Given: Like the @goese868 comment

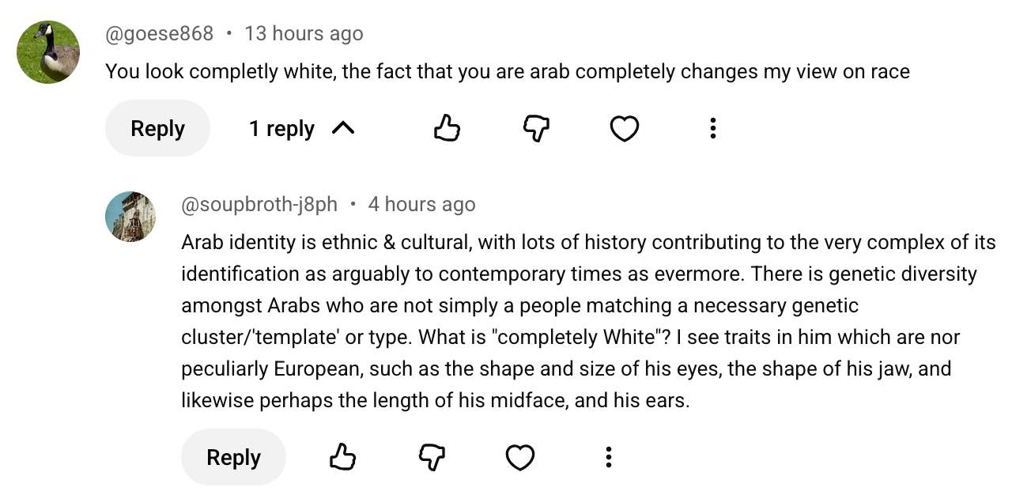Looking at the screenshot, I should (447, 128).
